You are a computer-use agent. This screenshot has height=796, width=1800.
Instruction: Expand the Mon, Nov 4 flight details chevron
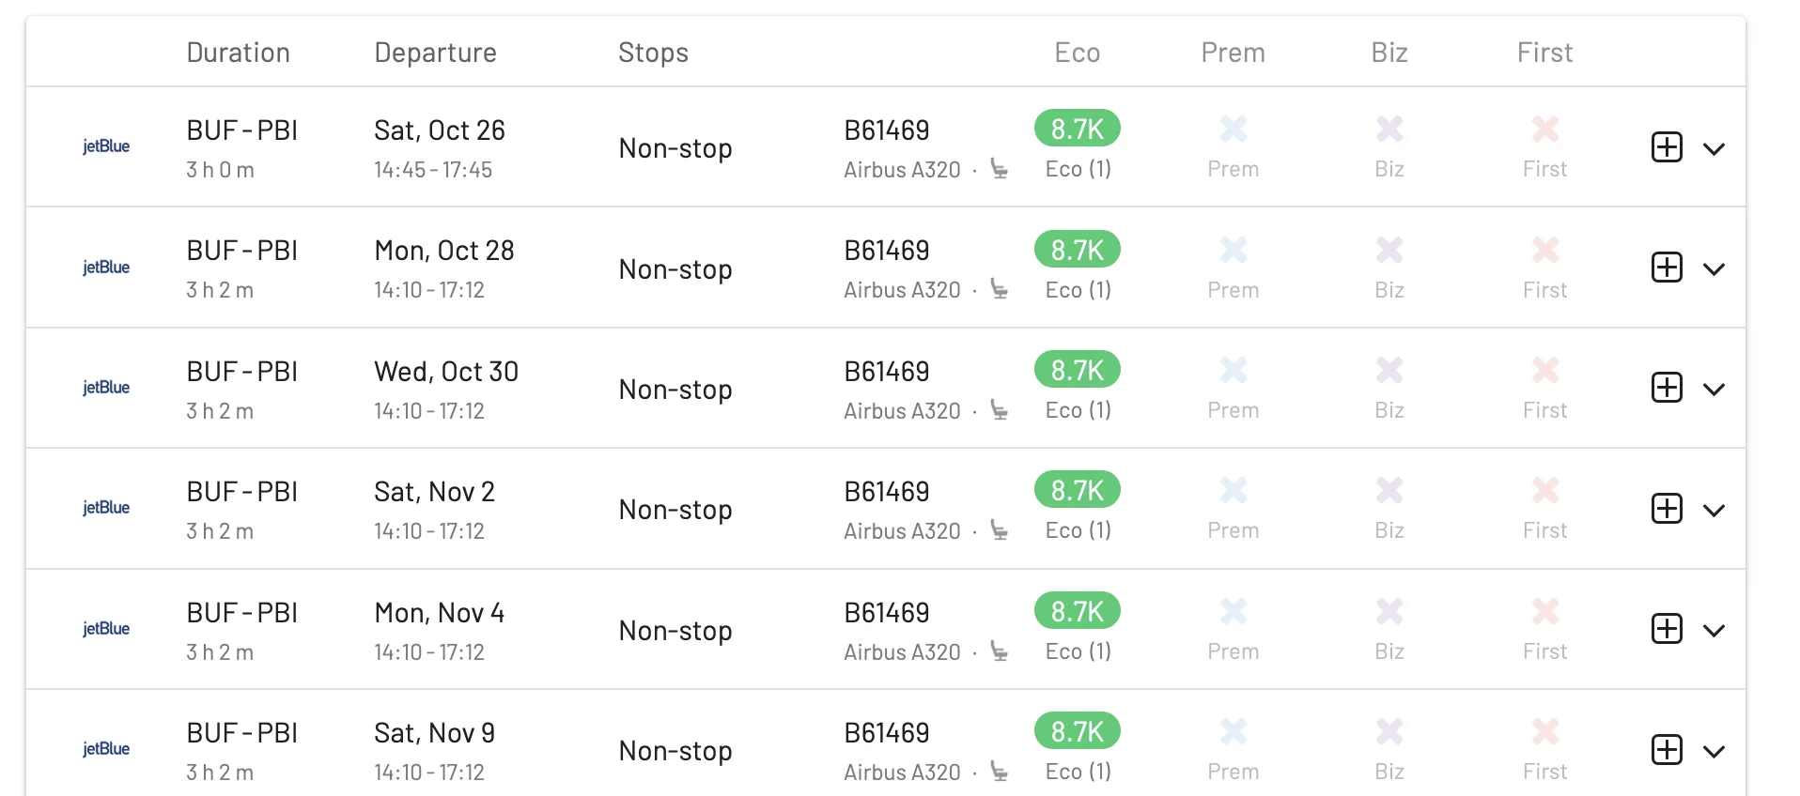point(1714,631)
